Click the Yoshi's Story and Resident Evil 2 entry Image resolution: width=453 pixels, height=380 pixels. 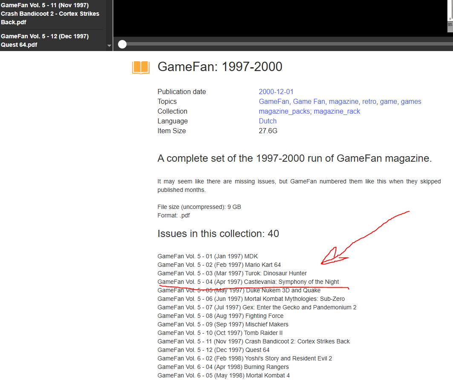[x=245, y=358]
